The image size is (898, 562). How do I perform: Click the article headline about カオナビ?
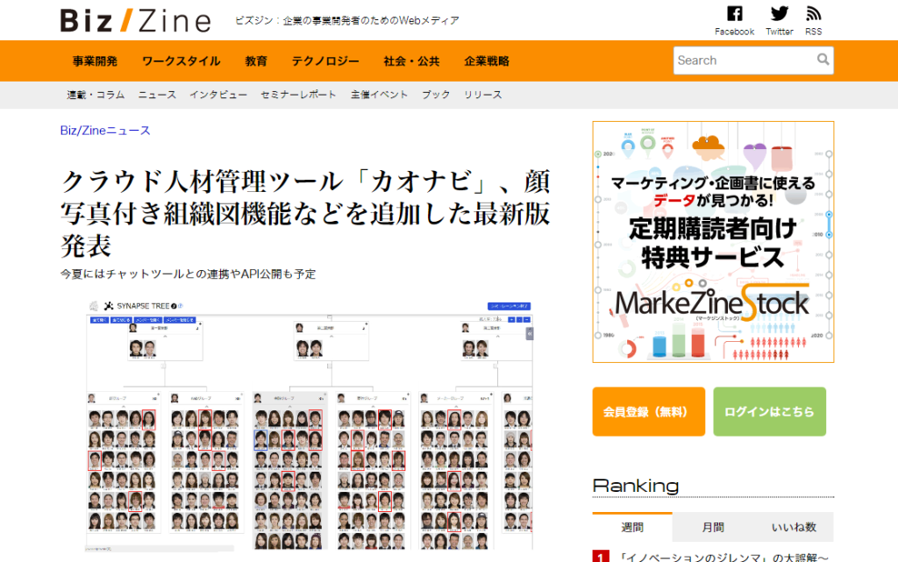[x=304, y=213]
